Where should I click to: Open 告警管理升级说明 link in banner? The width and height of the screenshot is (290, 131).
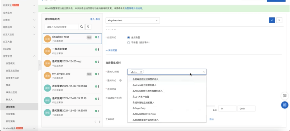click(133, 8)
